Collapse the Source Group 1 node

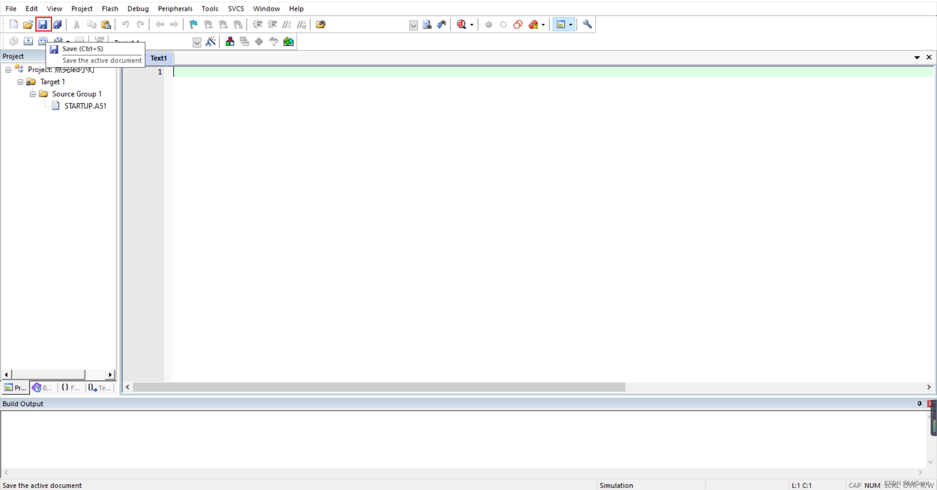(x=33, y=94)
